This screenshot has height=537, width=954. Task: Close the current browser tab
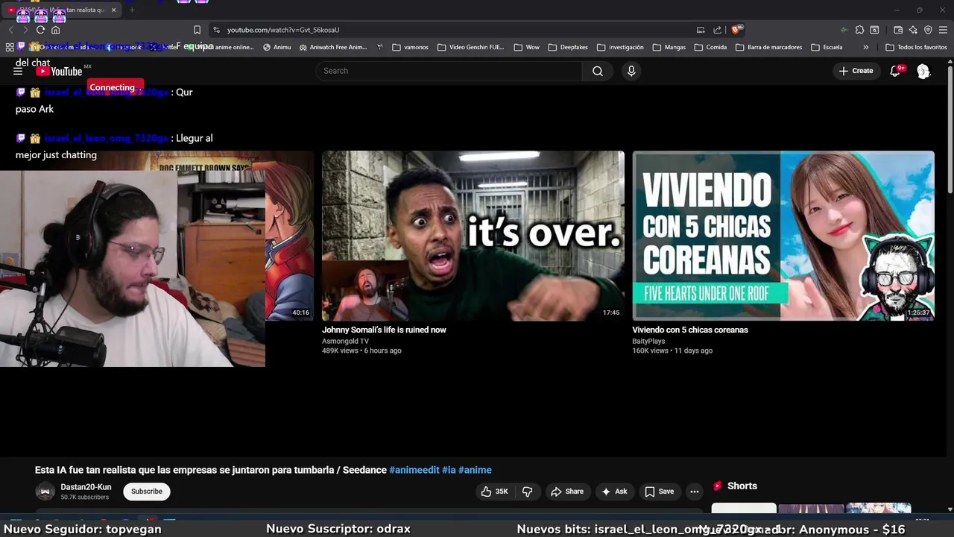point(113,10)
